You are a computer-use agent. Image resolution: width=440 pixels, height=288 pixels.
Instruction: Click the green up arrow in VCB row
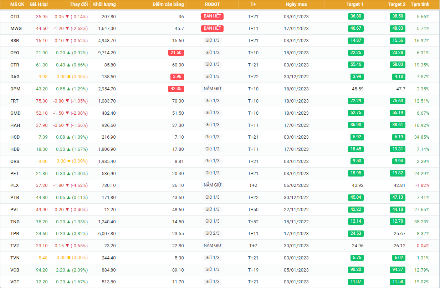pyautogui.click(x=67, y=270)
